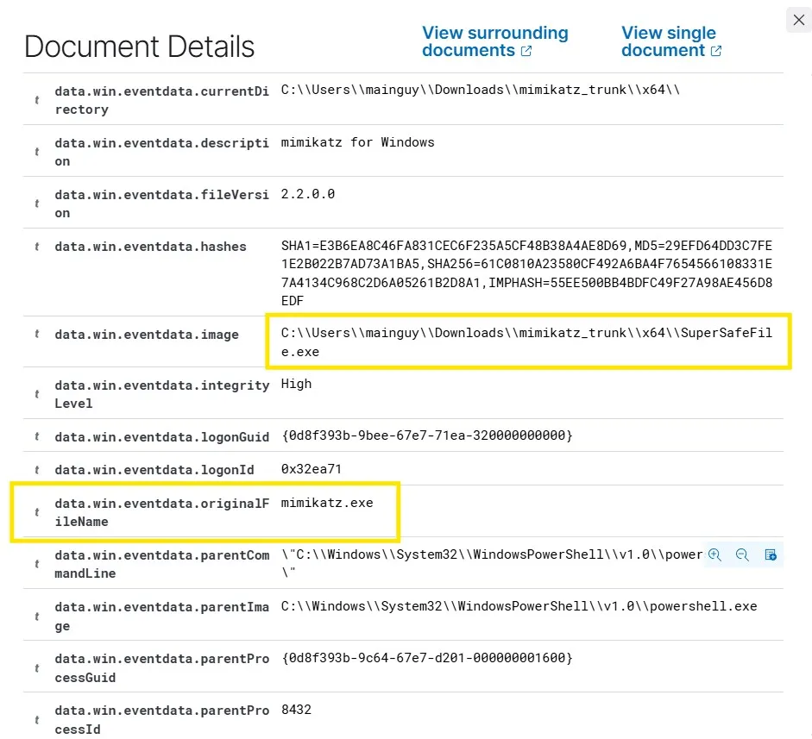Viewport: 812px width, 739px height.
Task: Click the mimikatz.exe original file name value
Action: [327, 503]
